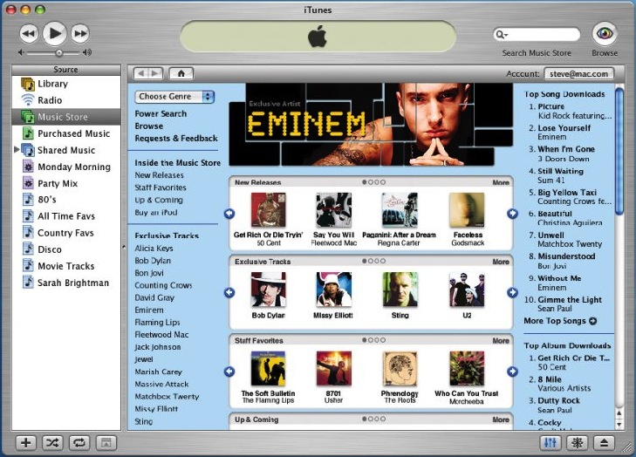Open the Monday Morning smart playlist
636x457 pixels.
pos(66,167)
